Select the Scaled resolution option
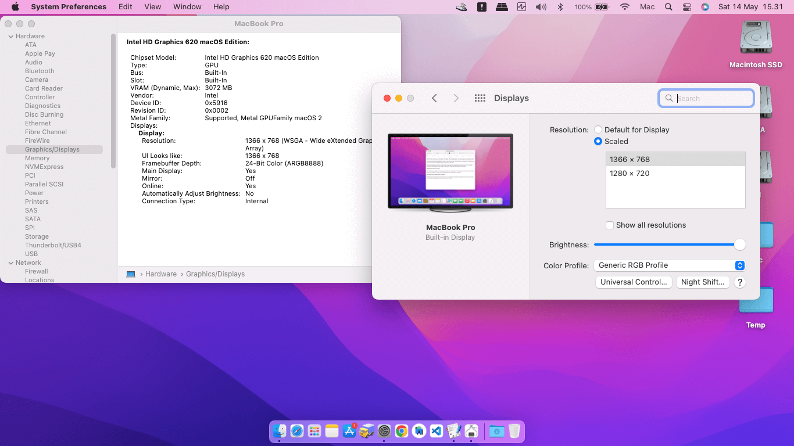Viewport: 794px width, 446px height. (x=598, y=142)
